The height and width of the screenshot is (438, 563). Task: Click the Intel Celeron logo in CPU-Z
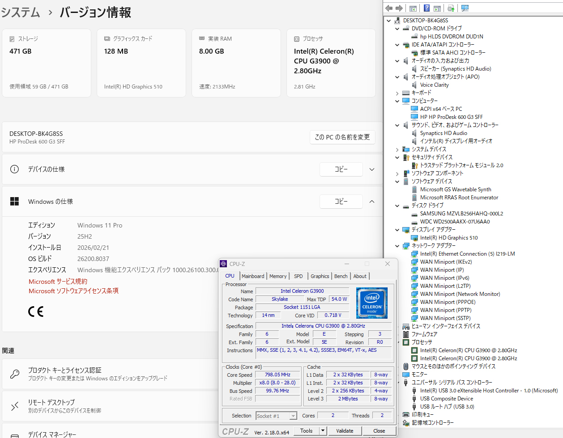click(371, 303)
